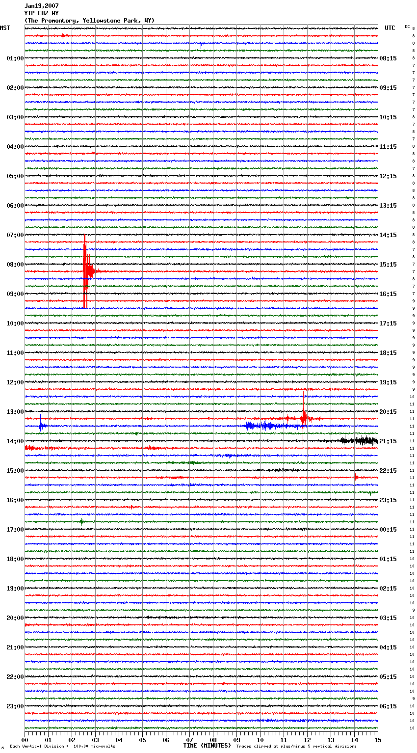Click the long blue tremor signal between minutes 9 and 12

(275, 426)
